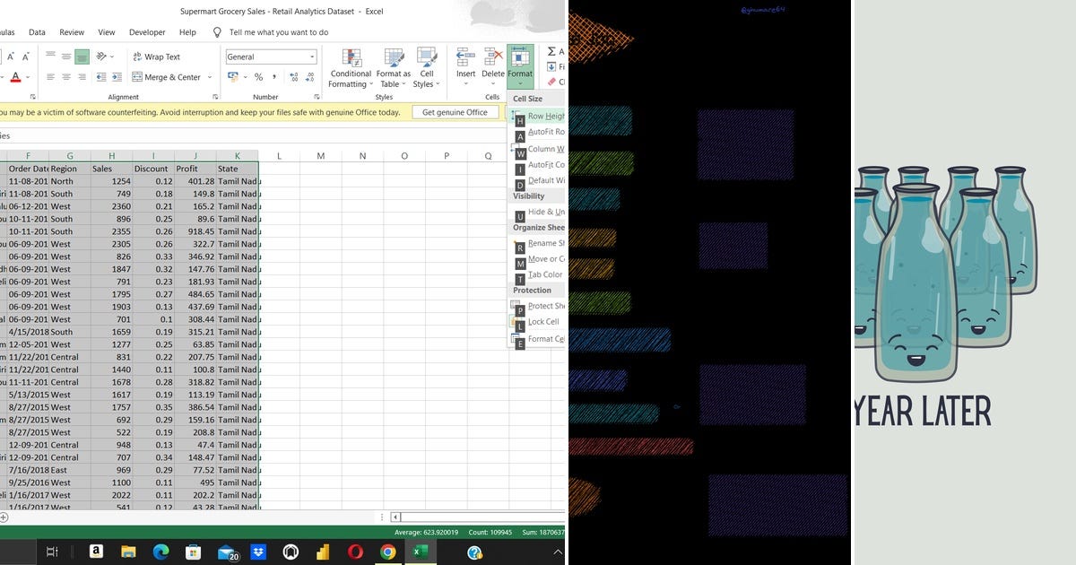The width and height of the screenshot is (1076, 565).
Task: Apply the red Font Color button
Action: coord(15,77)
